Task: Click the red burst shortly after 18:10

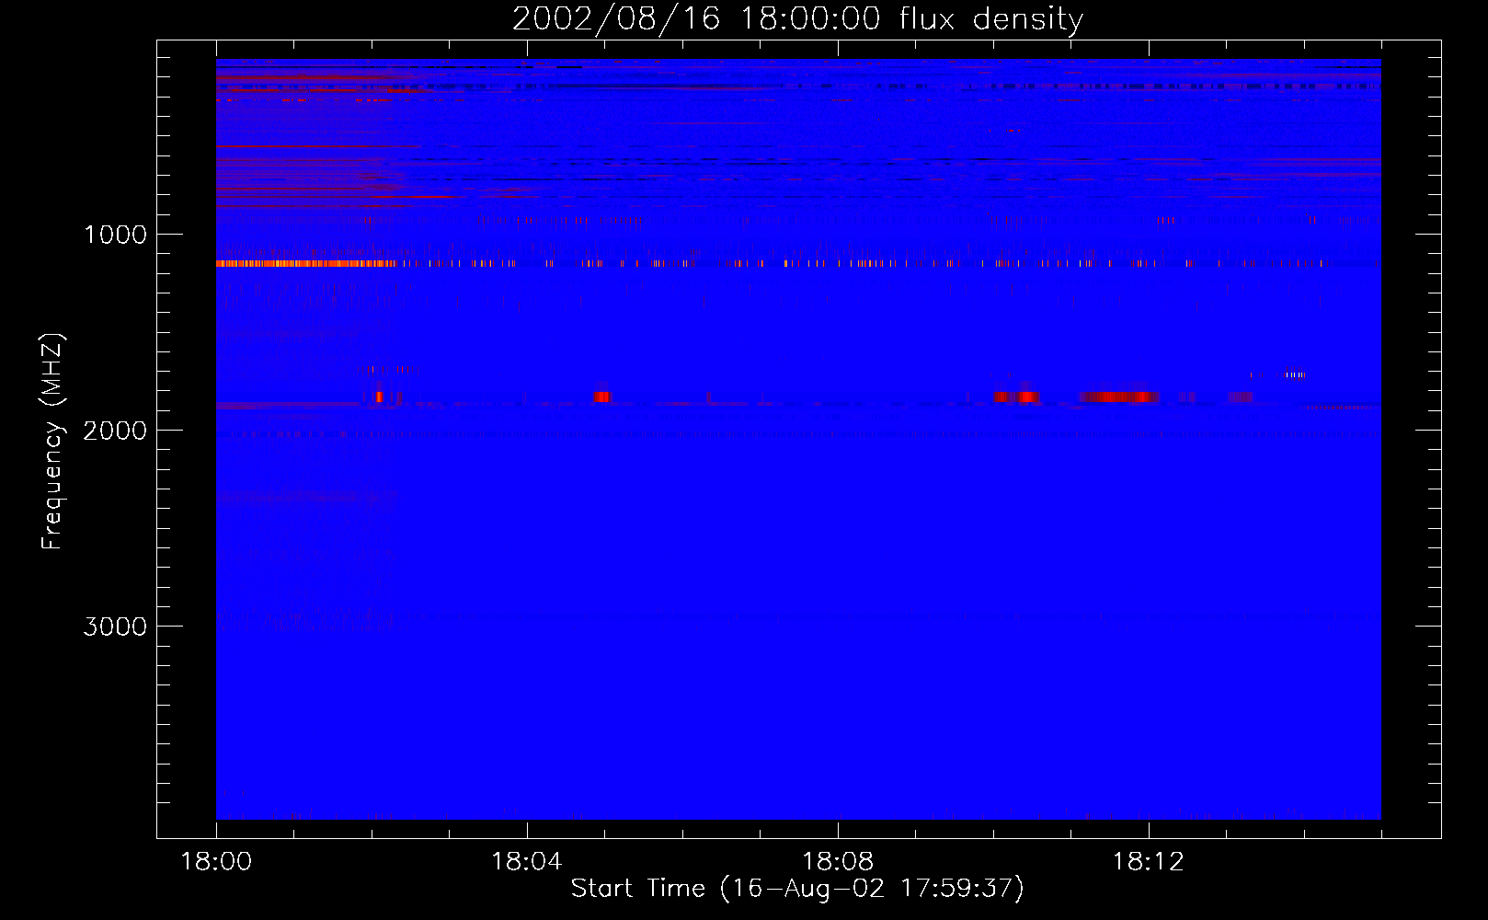Action: (x=1016, y=397)
